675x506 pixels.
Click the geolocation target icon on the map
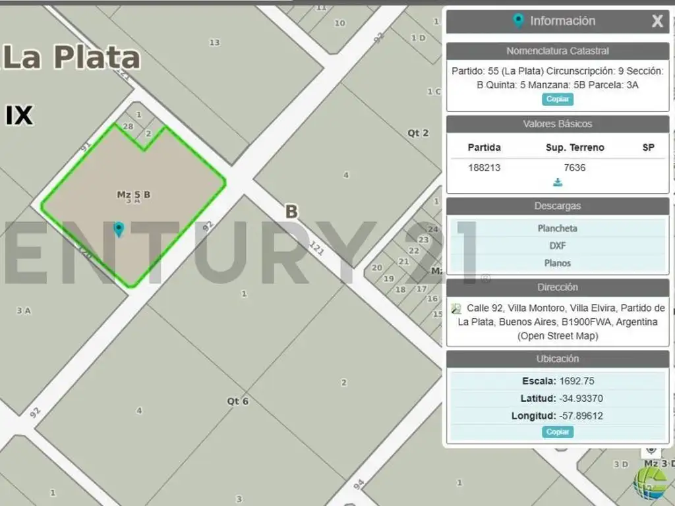pyautogui.click(x=651, y=449)
